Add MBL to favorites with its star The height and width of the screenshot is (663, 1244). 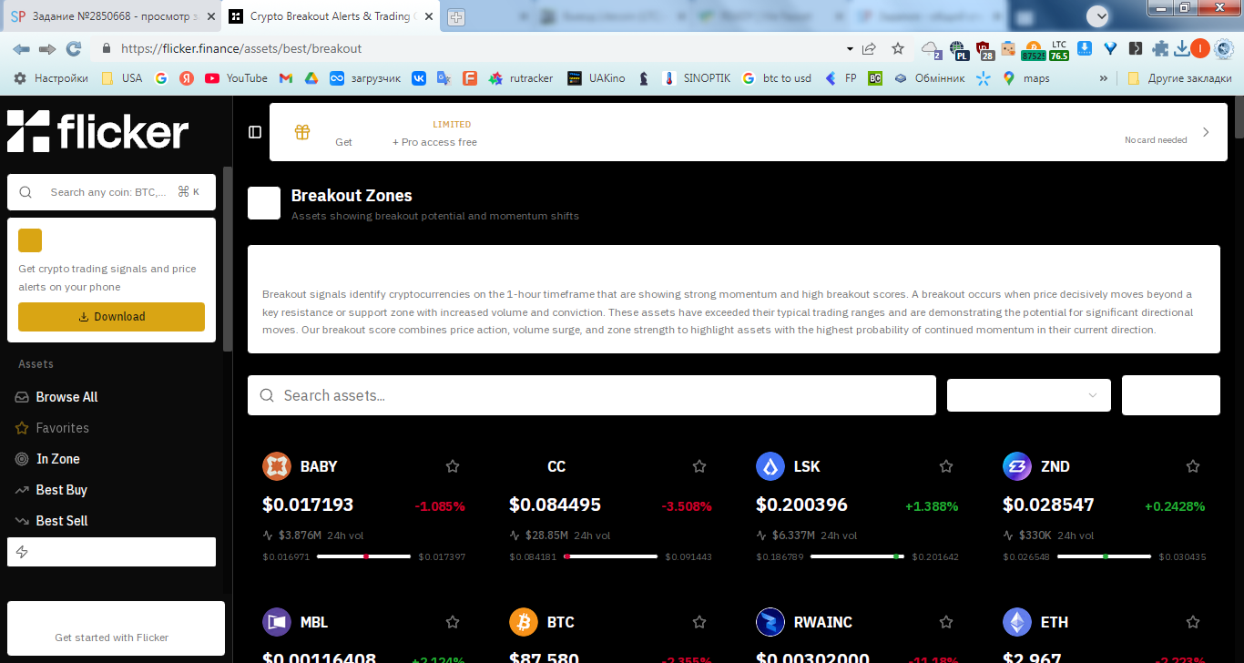pos(453,622)
